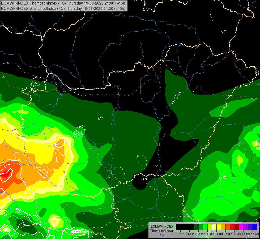
Task: Select the orange-red 35–37 legend swatch
Action: (x=228, y=227)
